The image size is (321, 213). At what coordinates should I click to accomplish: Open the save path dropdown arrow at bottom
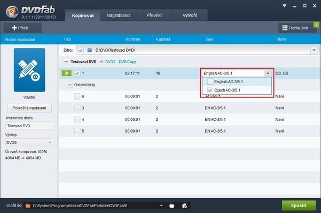click(x=161, y=206)
